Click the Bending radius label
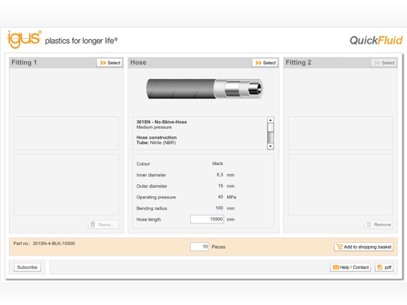The height and width of the screenshot is (305, 407). 152,208
